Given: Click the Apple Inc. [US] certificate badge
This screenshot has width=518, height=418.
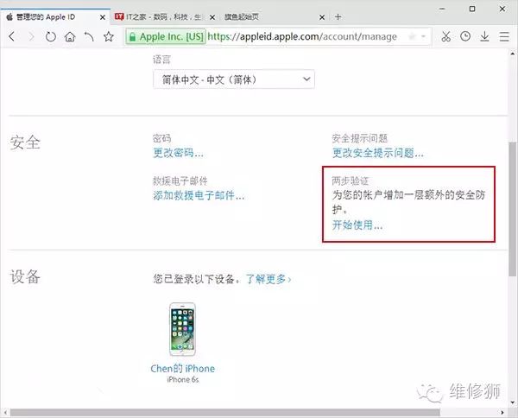Looking at the screenshot, I should point(166,36).
